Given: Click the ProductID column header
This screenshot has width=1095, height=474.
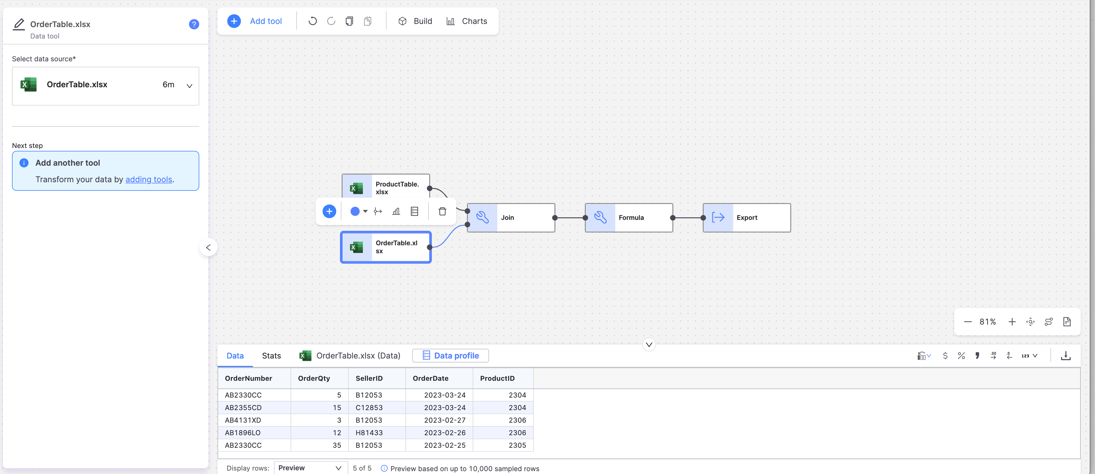Looking at the screenshot, I should tap(503, 378).
